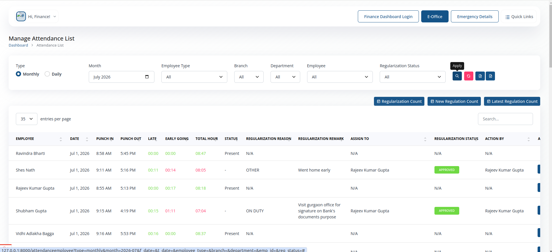Viewport: 552px width, 252px height.
Task: Go to the Dashboard breadcrumb link
Action: coord(18,45)
